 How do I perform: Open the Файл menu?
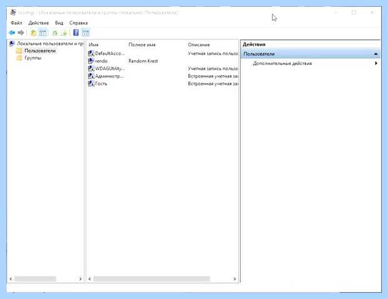click(x=16, y=23)
